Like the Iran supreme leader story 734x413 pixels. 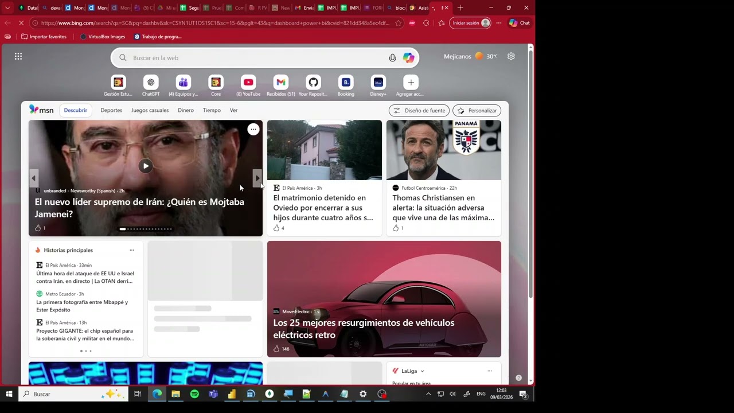[x=38, y=228]
